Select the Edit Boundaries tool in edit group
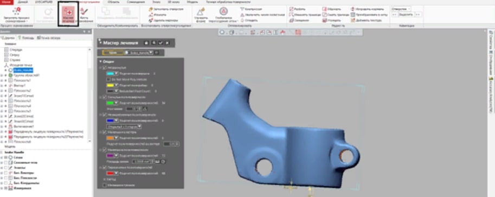 [305, 15]
